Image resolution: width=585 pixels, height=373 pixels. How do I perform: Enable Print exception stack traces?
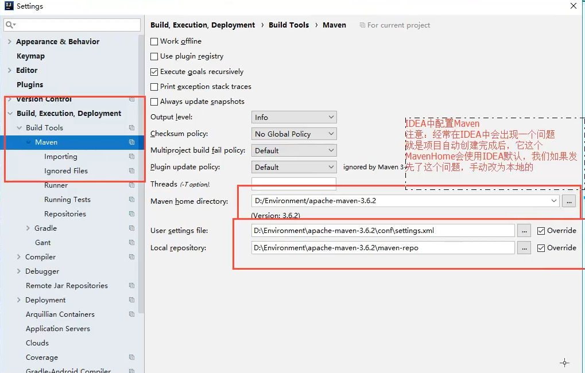click(x=154, y=87)
